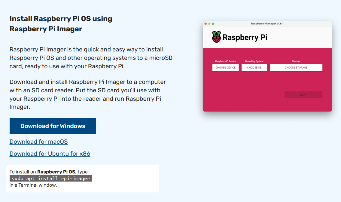
Task: Open the Download for macOS link
Action: point(39,142)
